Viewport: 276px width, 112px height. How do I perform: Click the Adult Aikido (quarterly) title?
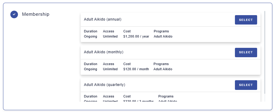[105, 85]
